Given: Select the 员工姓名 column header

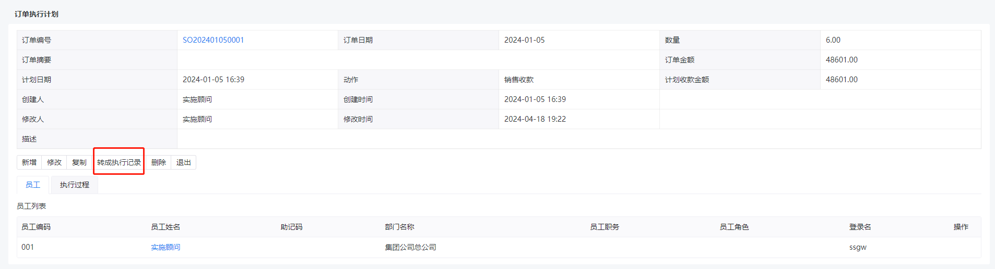Looking at the screenshot, I should [165, 227].
